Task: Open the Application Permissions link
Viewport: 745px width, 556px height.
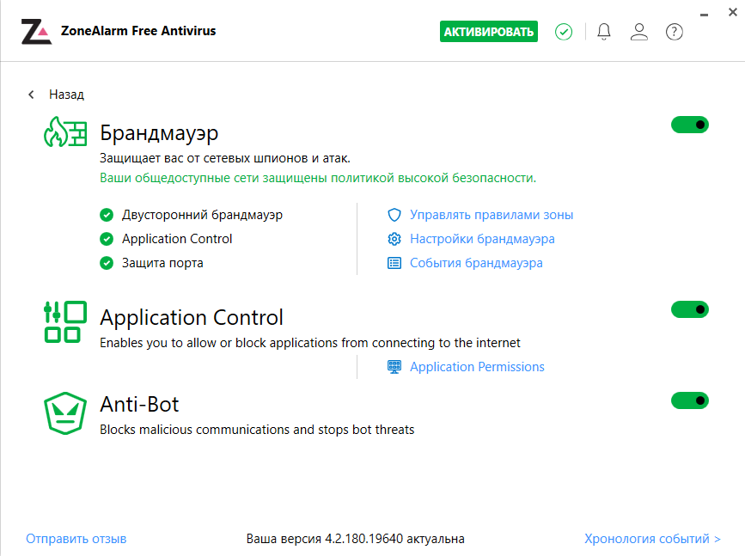Action: tap(477, 367)
